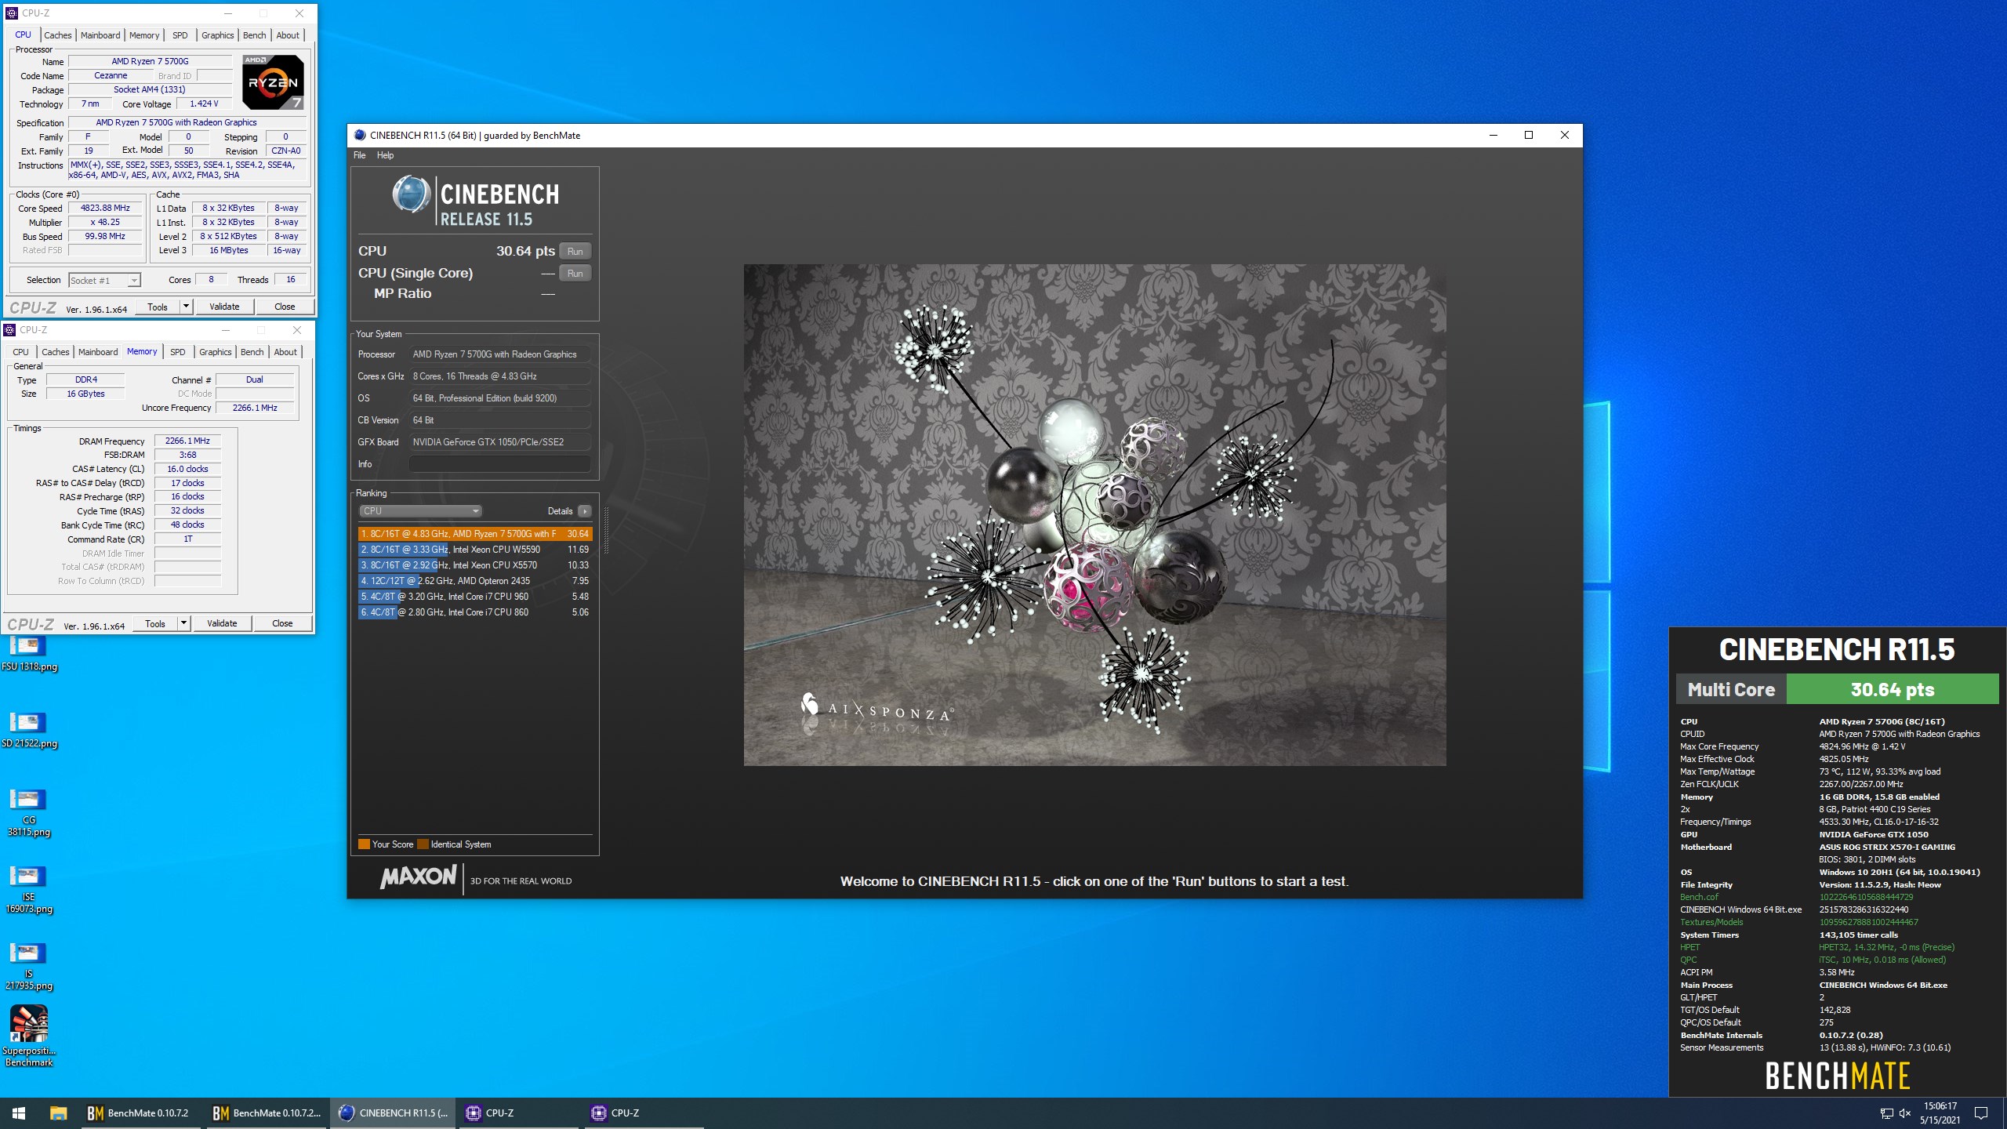This screenshot has width=2007, height=1129.
Task: Select ranking row Intel Core i7 CPU 960
Action: pyautogui.click(x=474, y=597)
